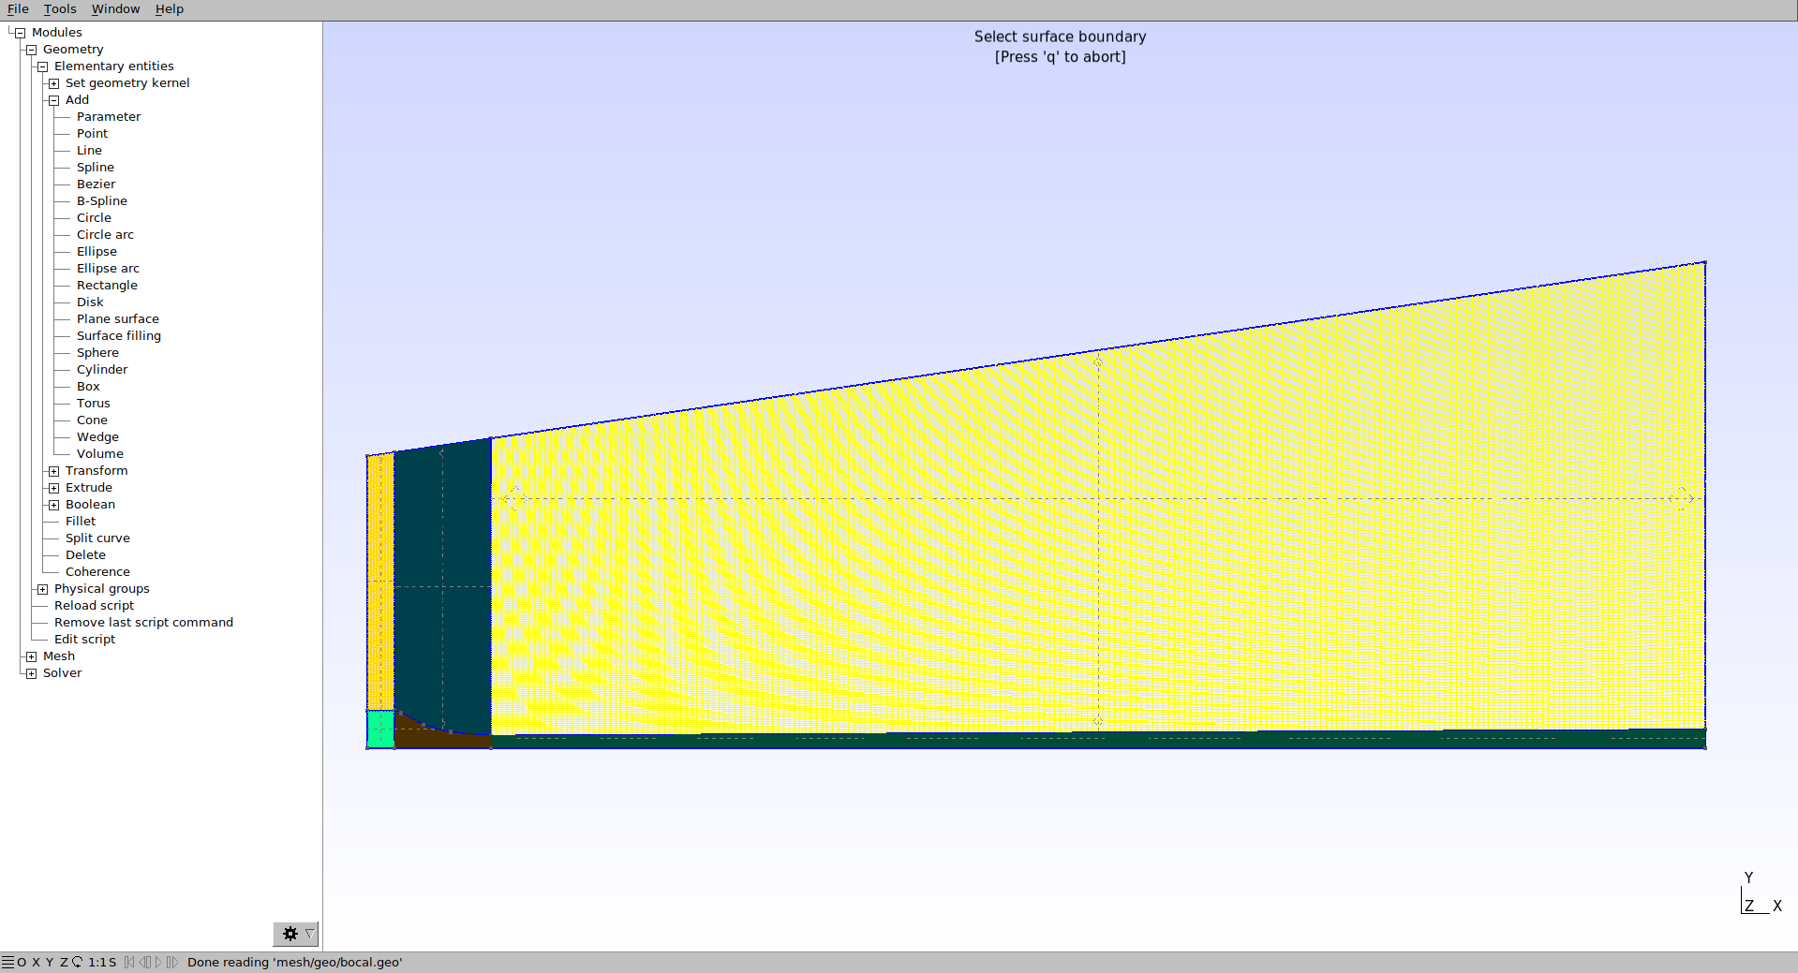
Task: Expand the Transform node
Action: 53,471
